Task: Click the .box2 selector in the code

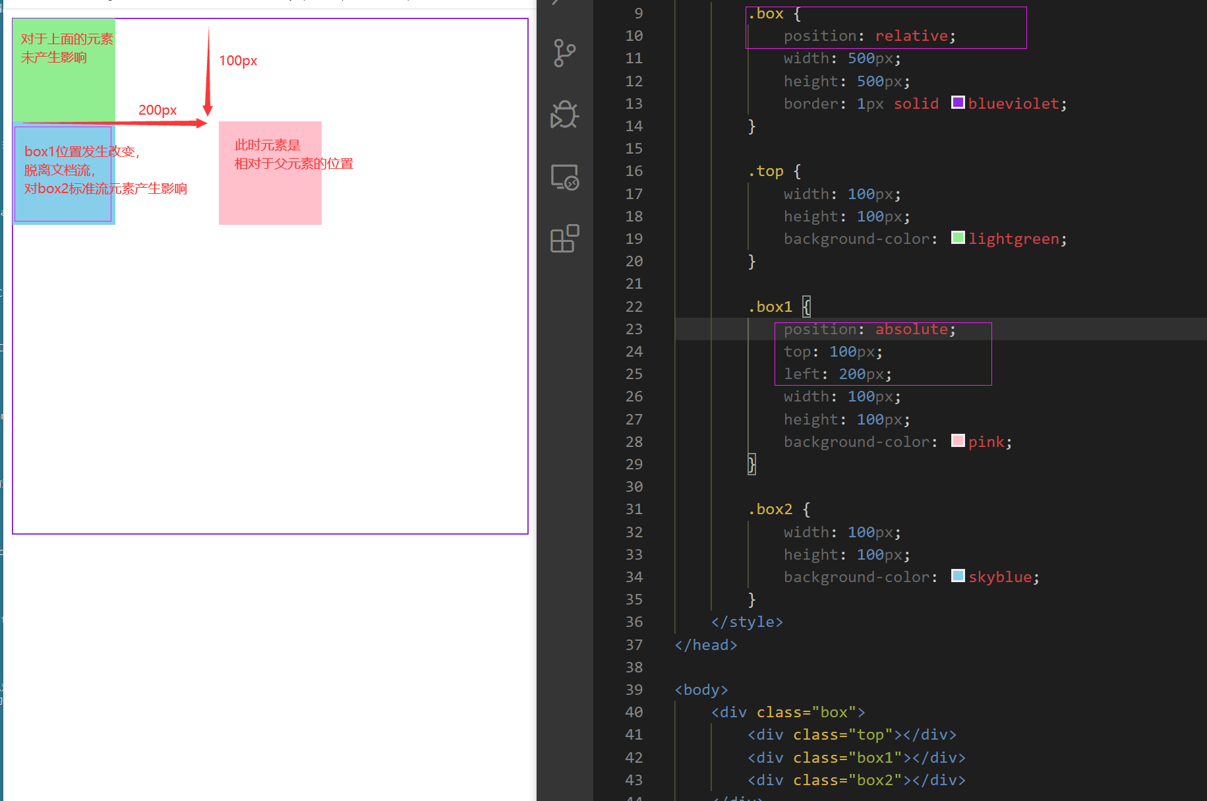Action: pyautogui.click(x=771, y=509)
